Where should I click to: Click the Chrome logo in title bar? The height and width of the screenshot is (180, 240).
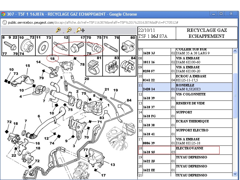click(3, 14)
